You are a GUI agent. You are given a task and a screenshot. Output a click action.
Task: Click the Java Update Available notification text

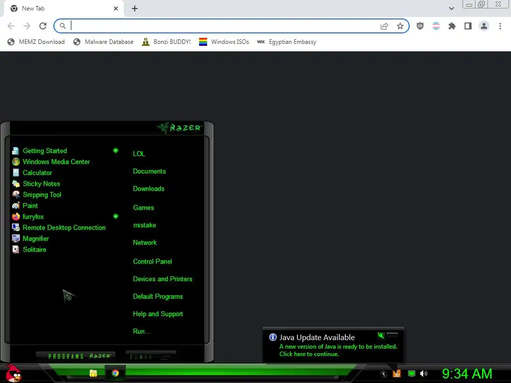coord(317,338)
